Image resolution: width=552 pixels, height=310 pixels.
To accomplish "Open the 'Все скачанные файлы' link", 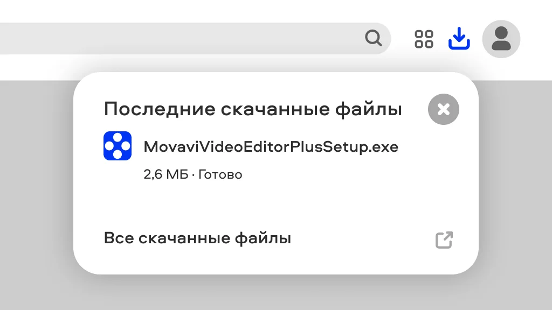I will click(197, 238).
